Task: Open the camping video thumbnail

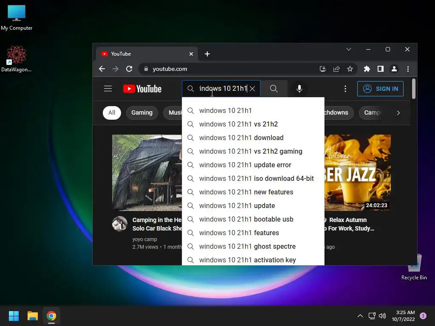Action: (x=147, y=173)
